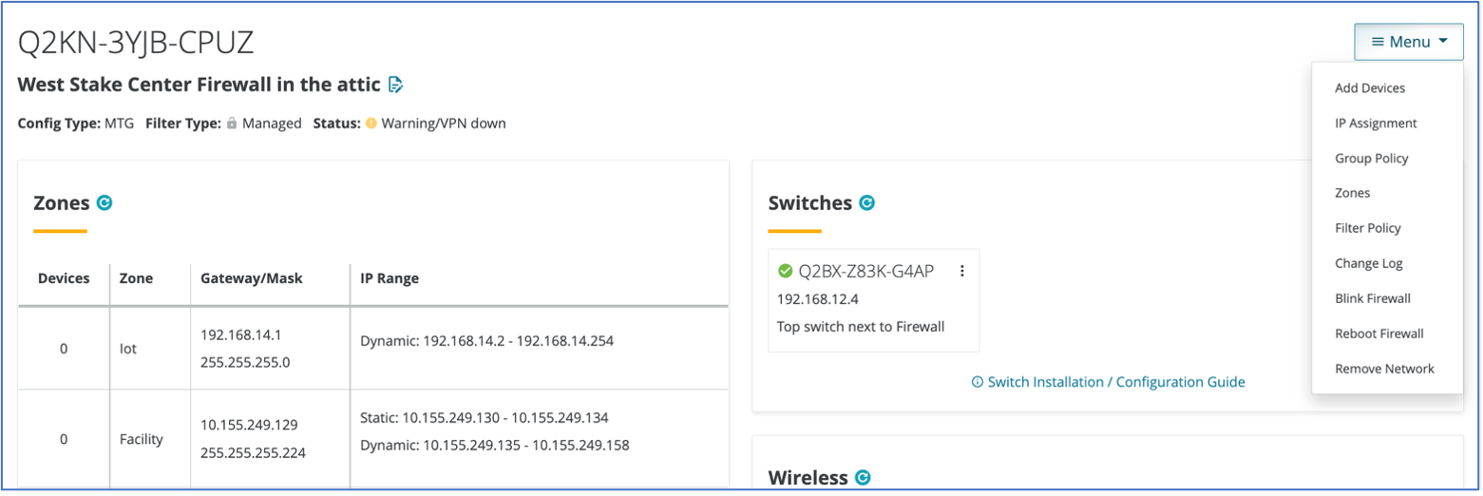1483x496 pixels.
Task: Refresh the Wireless panel
Action: click(863, 477)
